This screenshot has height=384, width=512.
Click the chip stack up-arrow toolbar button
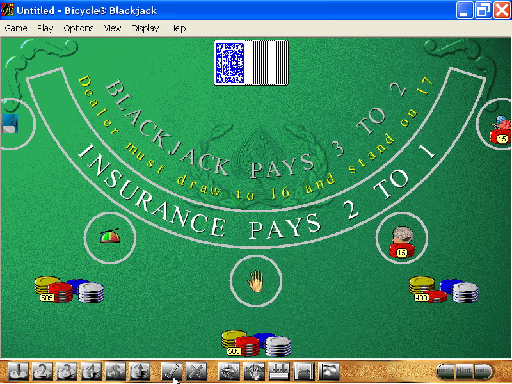click(x=140, y=371)
